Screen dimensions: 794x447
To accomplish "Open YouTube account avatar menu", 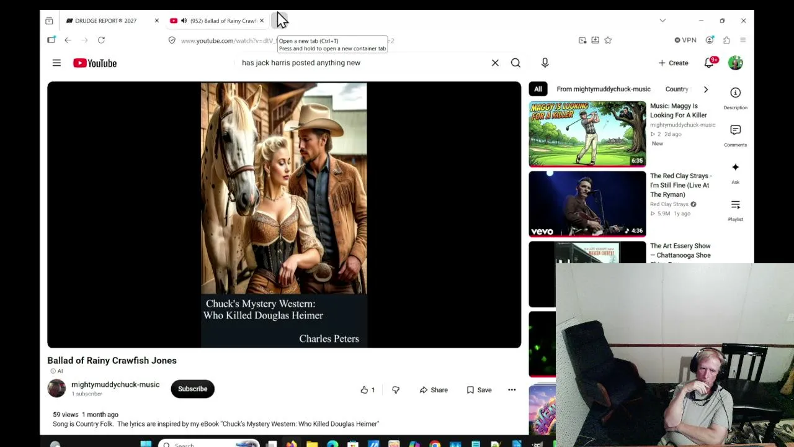I will (735, 63).
